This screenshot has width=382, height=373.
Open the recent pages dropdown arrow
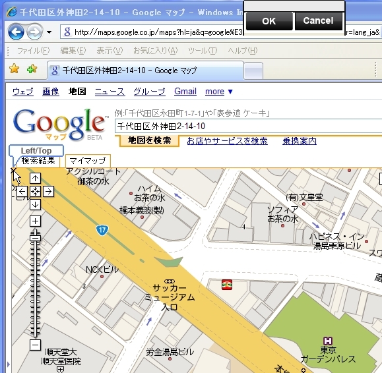coord(49,32)
